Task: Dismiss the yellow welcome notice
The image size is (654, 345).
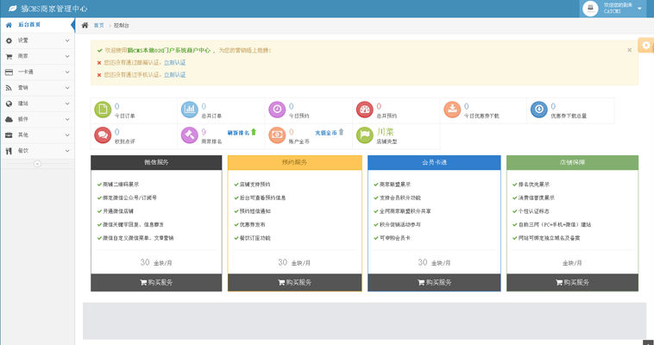Action: [x=629, y=50]
